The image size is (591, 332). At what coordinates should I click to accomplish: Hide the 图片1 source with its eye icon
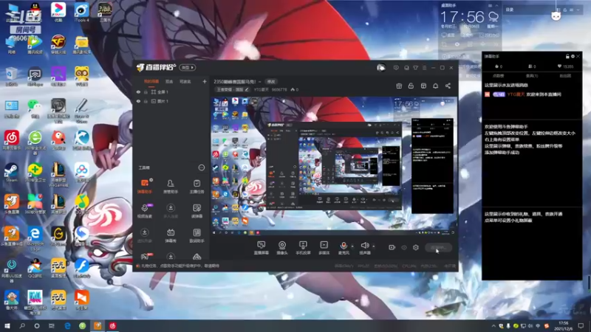click(138, 101)
